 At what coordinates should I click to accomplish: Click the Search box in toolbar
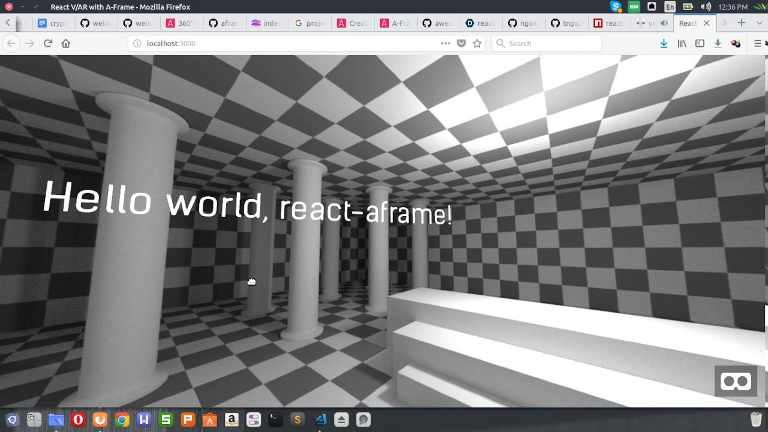pyautogui.click(x=547, y=43)
